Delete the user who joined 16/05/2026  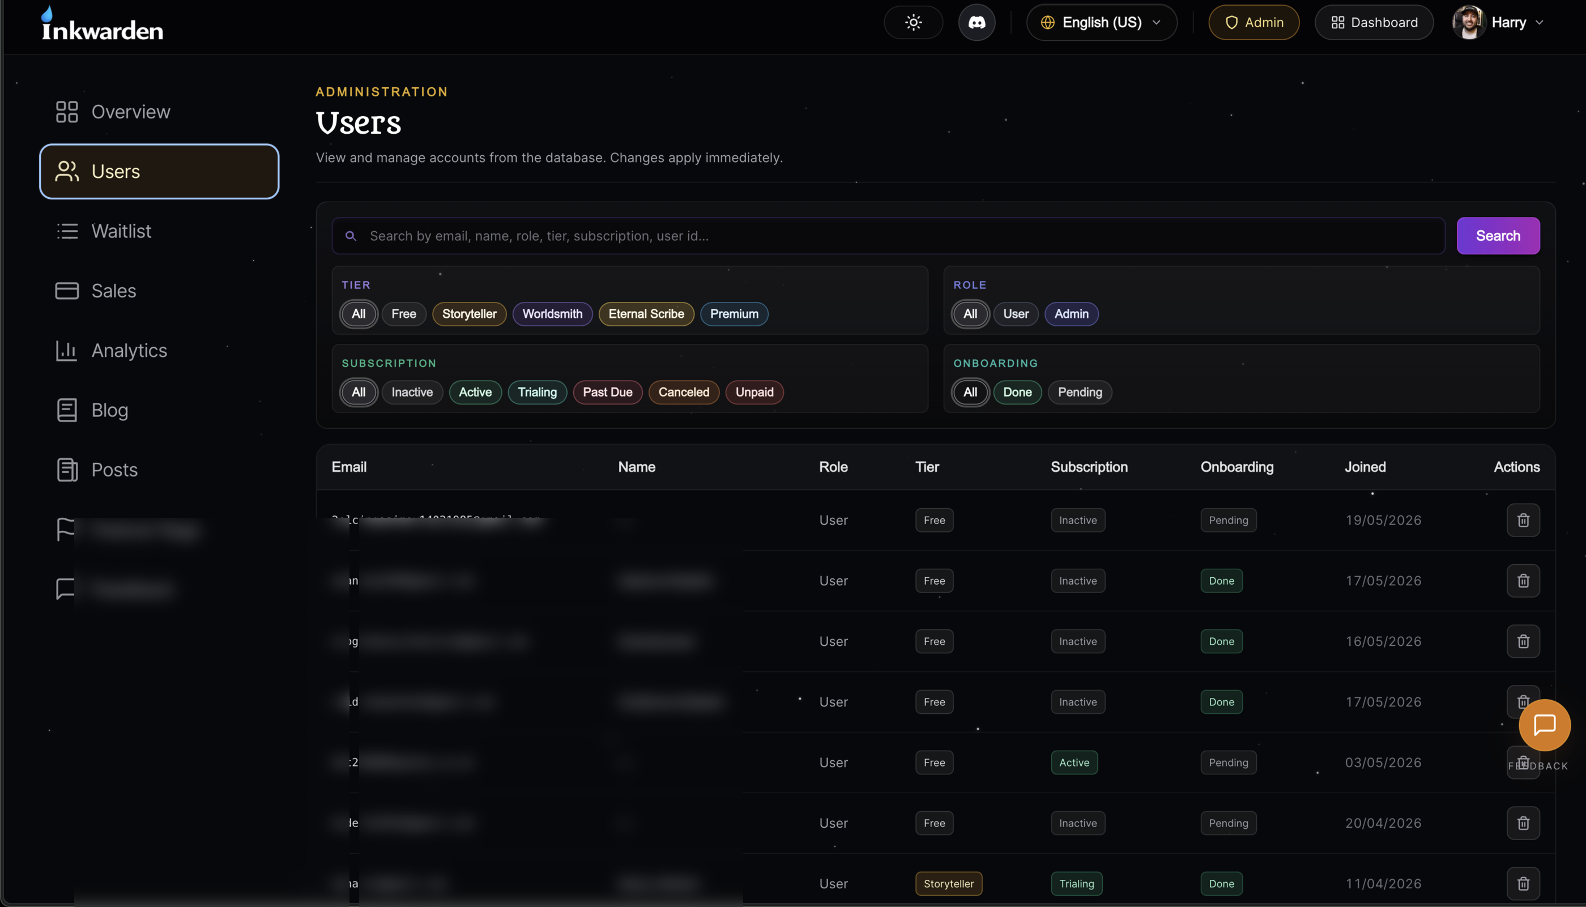point(1523,642)
